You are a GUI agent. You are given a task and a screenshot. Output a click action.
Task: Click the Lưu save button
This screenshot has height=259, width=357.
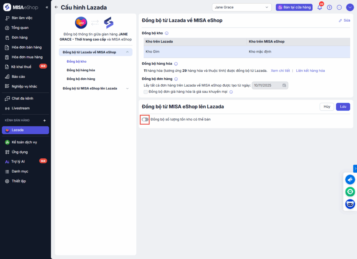tap(343, 107)
